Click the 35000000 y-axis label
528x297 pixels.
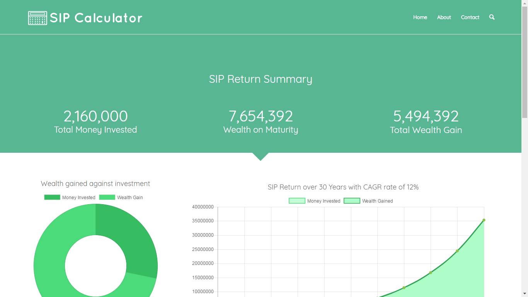203,221
